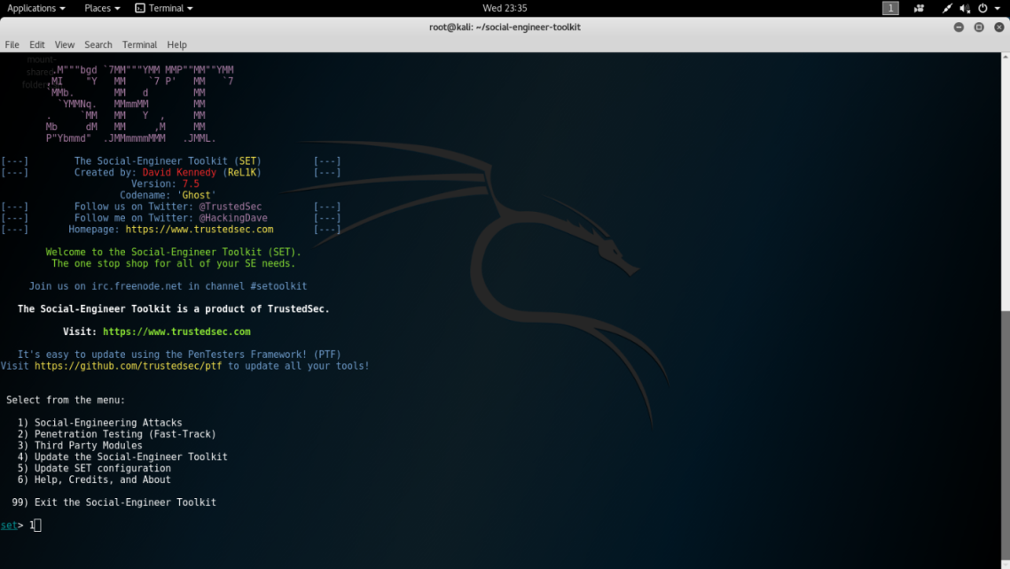The height and width of the screenshot is (569, 1010).
Task: Open the Terminal menu in menu bar
Action: 139,44
